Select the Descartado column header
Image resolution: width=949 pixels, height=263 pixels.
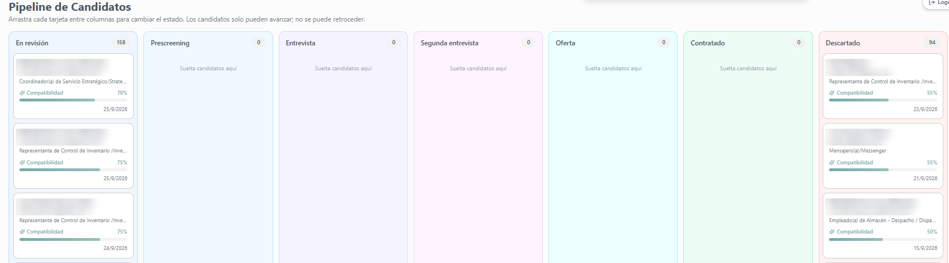tap(843, 43)
